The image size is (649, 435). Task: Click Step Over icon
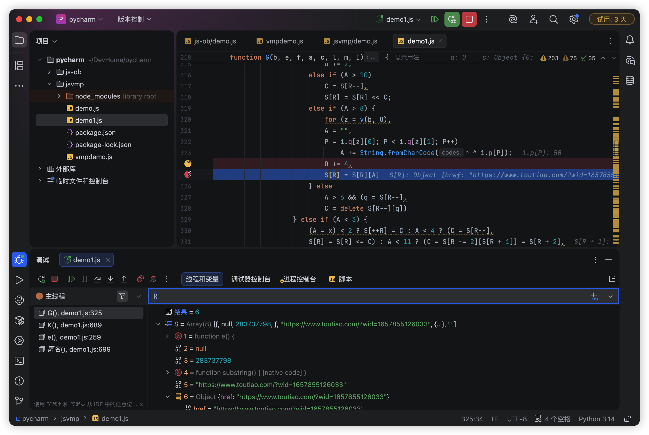(x=97, y=279)
